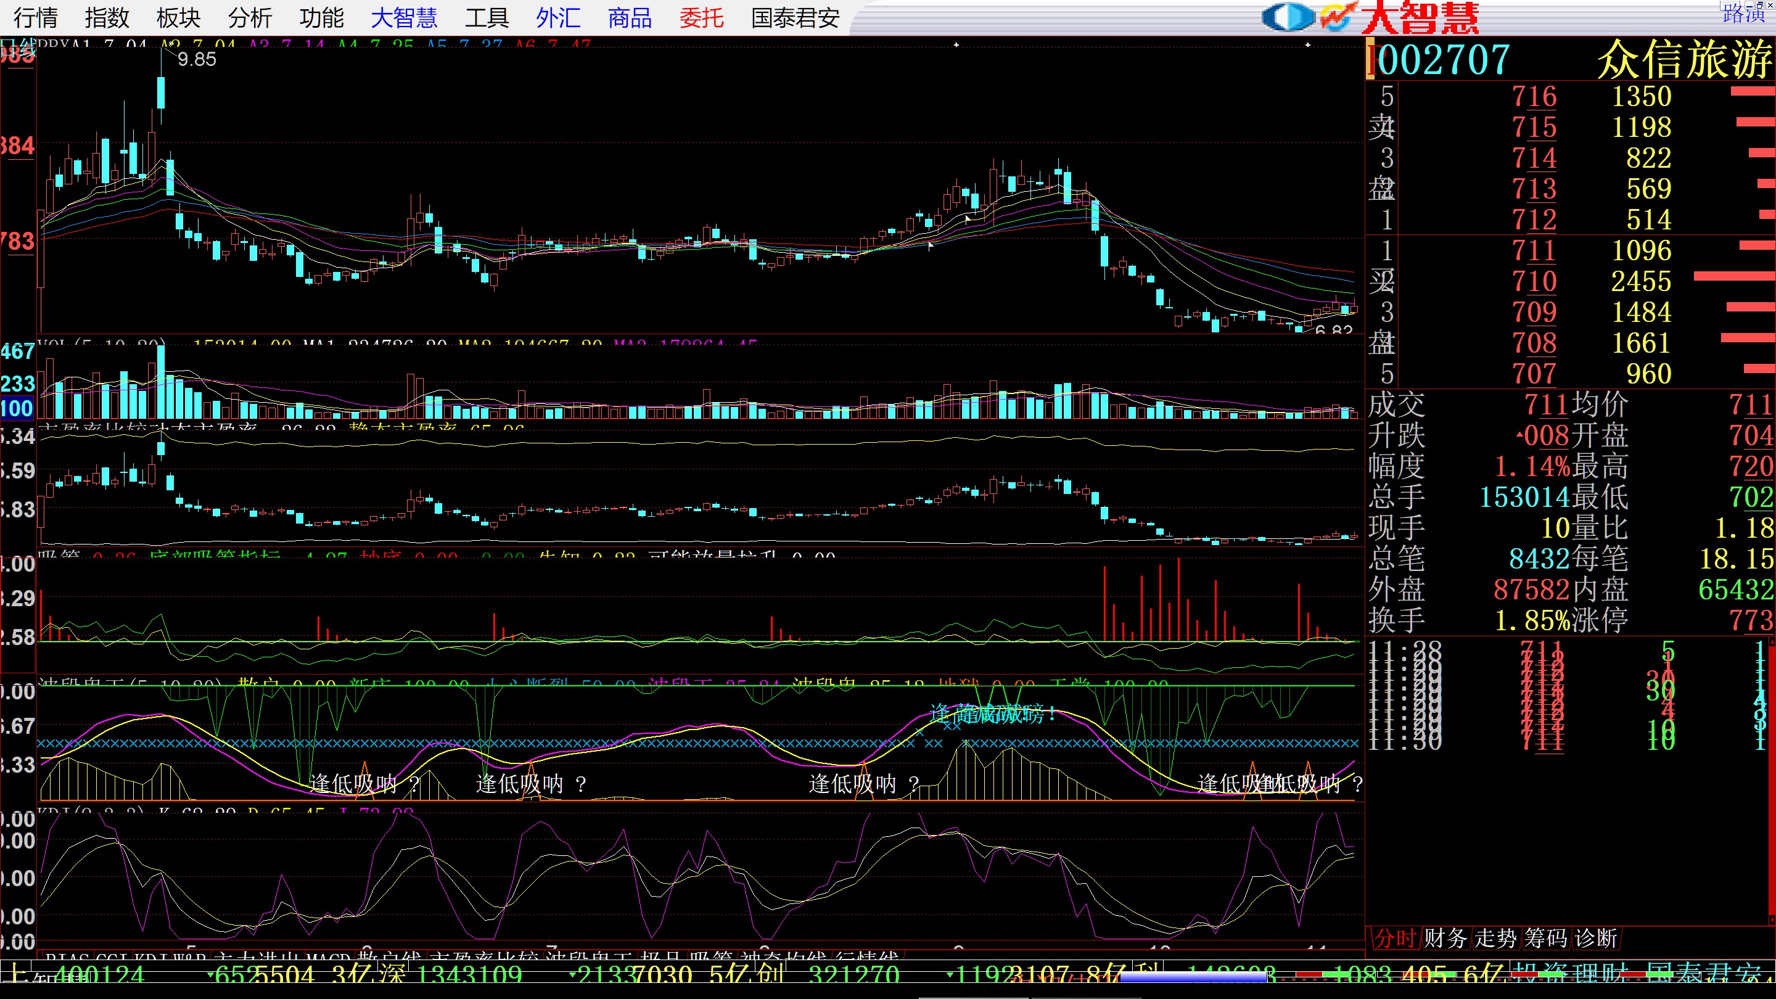Click the blue progress bar in status bar
The width and height of the screenshot is (1776, 999).
click(x=1193, y=976)
